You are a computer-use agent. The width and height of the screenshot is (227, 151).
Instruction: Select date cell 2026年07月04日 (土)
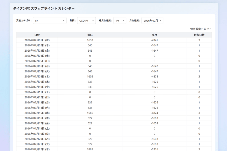(37, 56)
